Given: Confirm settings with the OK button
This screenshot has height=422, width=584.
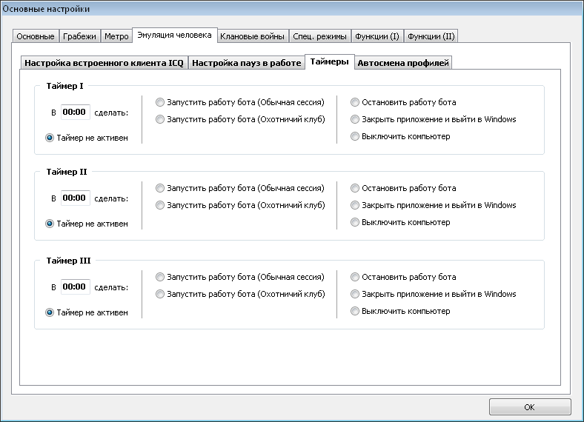Looking at the screenshot, I should pos(530,407).
